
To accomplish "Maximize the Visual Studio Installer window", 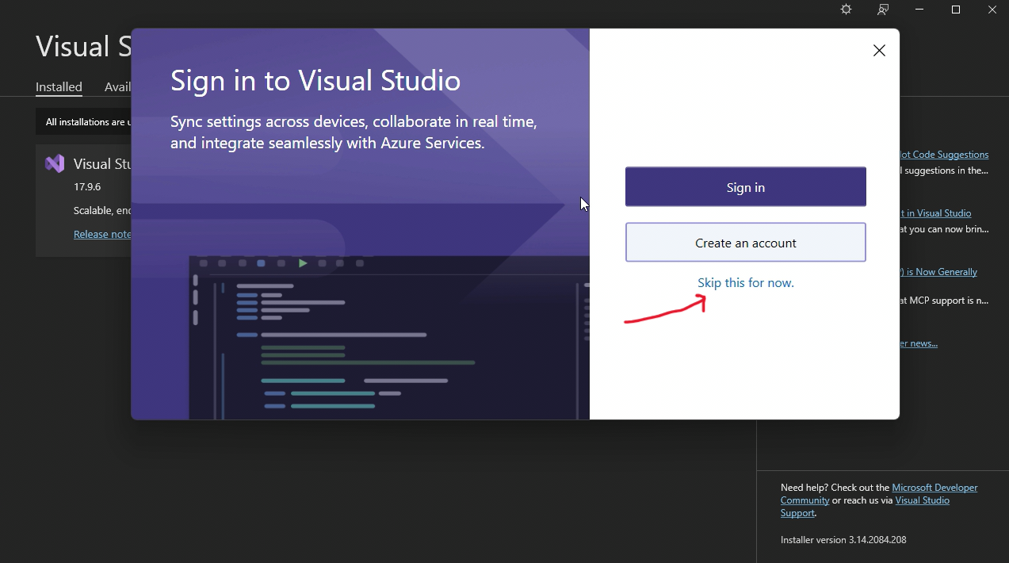I will [x=956, y=10].
